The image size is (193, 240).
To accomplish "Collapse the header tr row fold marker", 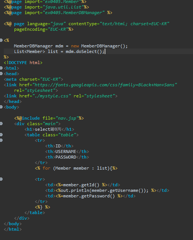I will [x=1, y=140].
